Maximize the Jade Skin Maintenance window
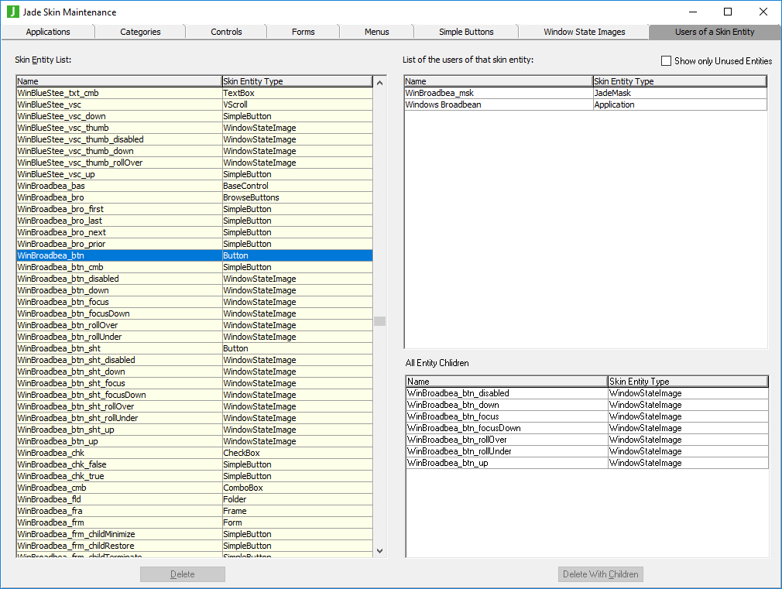Viewport: 782px width, 589px height. (727, 12)
